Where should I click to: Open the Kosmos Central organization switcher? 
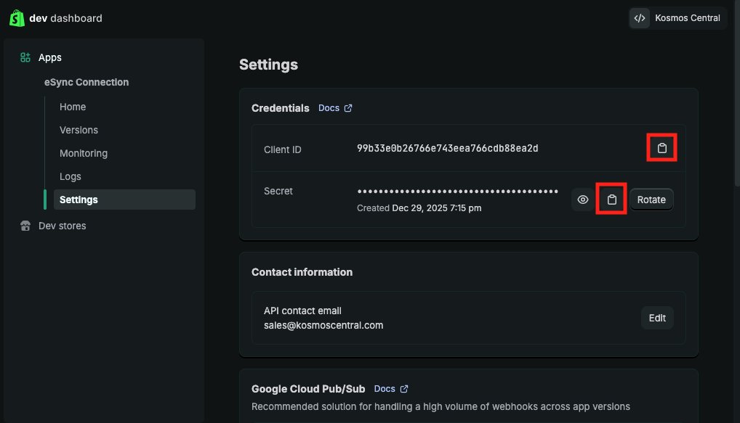tap(677, 18)
